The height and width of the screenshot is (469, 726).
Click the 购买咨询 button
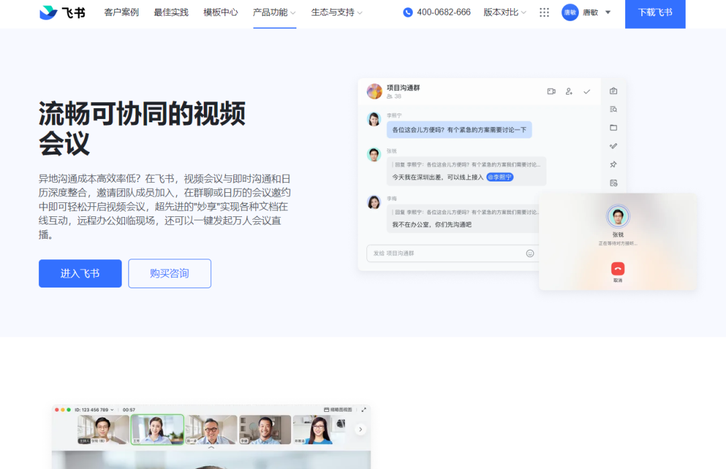169,273
